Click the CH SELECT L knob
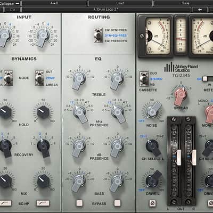 point(153,147)
